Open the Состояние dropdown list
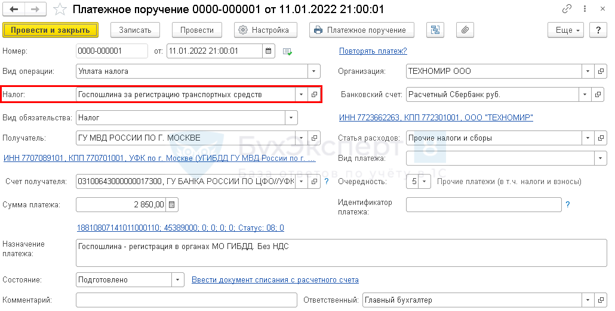The image size is (615, 311). [x=178, y=280]
